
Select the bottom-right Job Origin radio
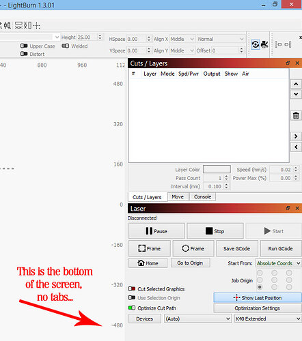[x=289, y=287]
